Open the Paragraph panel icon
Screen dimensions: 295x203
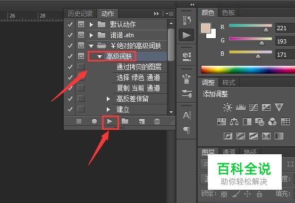click(186, 130)
